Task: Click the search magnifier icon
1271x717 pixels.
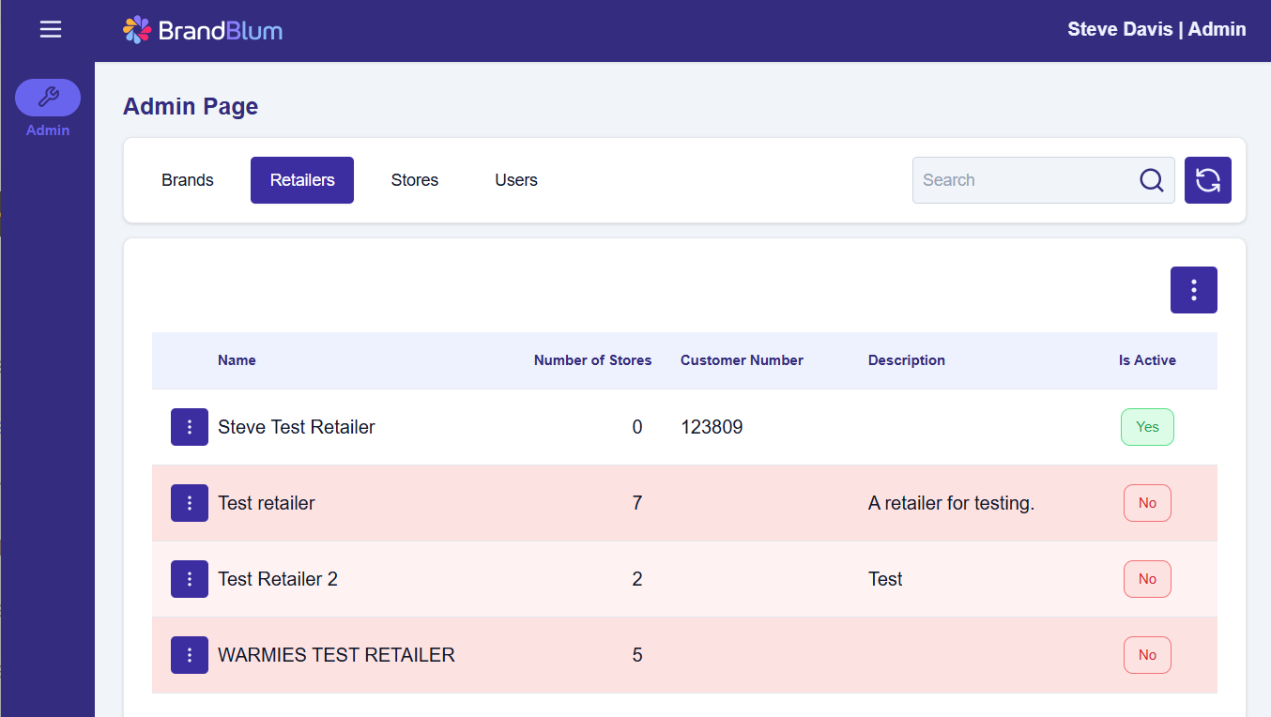Action: 1151,180
